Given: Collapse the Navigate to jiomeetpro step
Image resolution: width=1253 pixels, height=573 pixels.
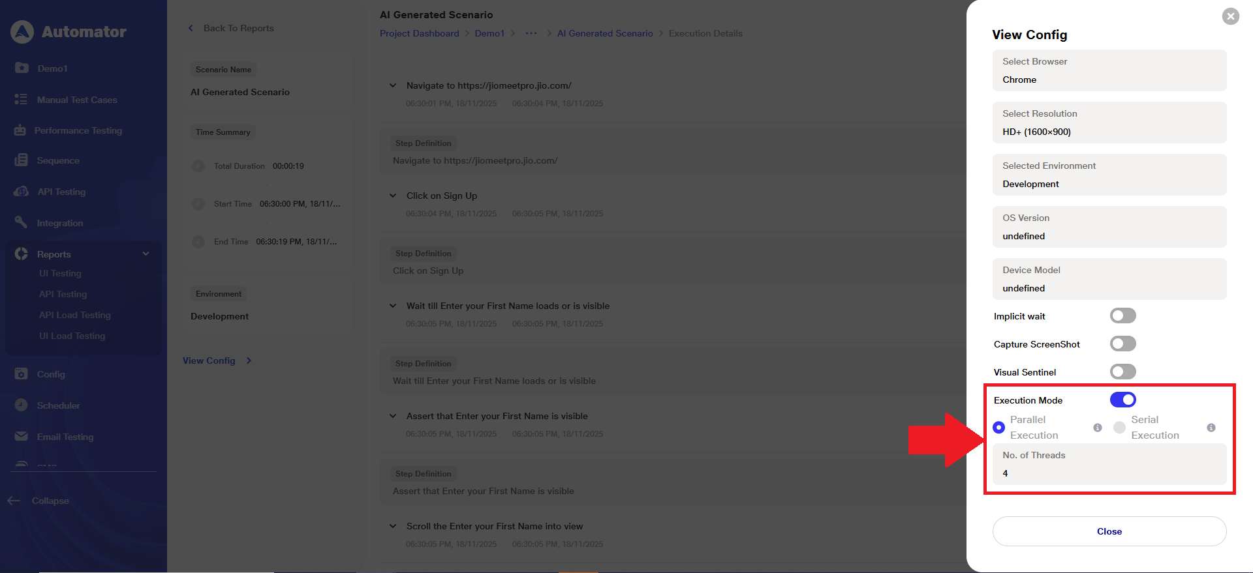Looking at the screenshot, I should tap(393, 85).
